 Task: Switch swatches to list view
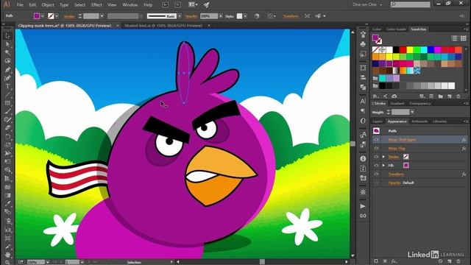455,38
